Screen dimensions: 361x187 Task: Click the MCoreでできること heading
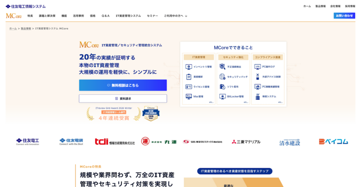point(233,48)
